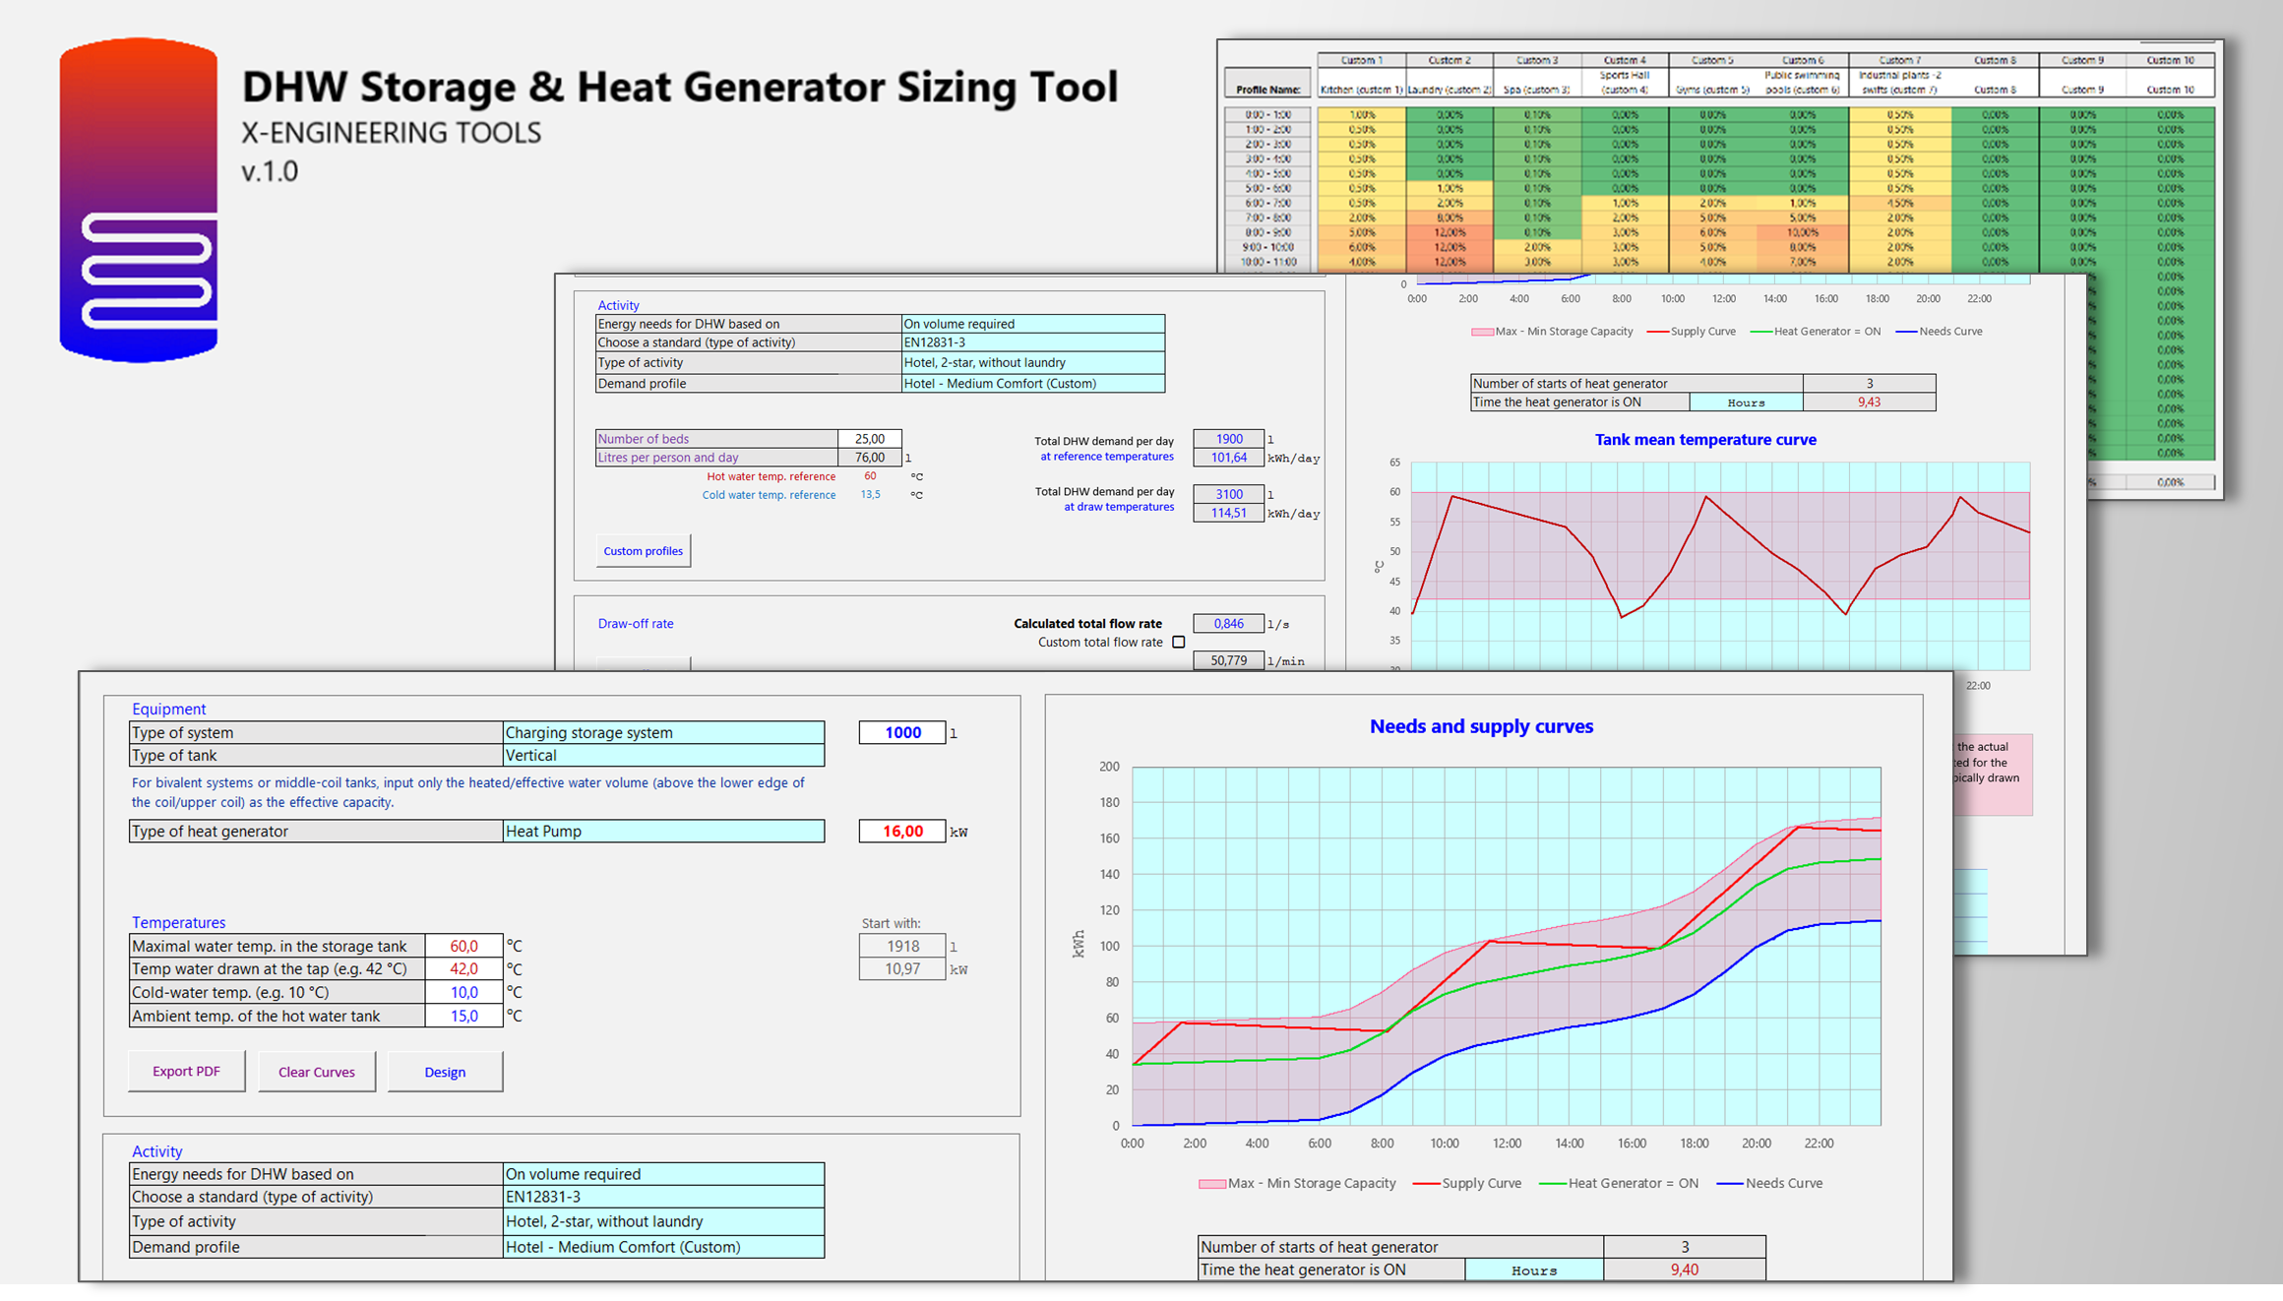Select the cold-water temperature 10,0 cell

463,992
